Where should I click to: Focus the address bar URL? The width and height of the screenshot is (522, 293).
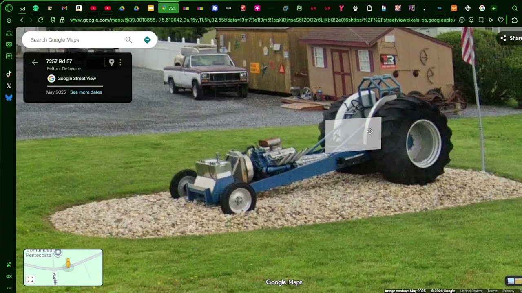pyautogui.click(x=262, y=20)
